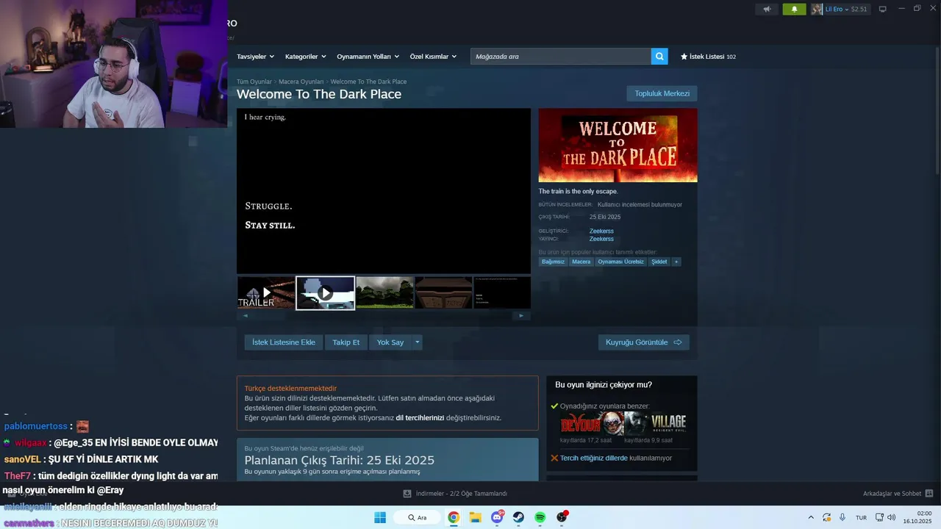
Task: Click the Welcome To The Dark Place capsule image
Action: [x=618, y=145]
